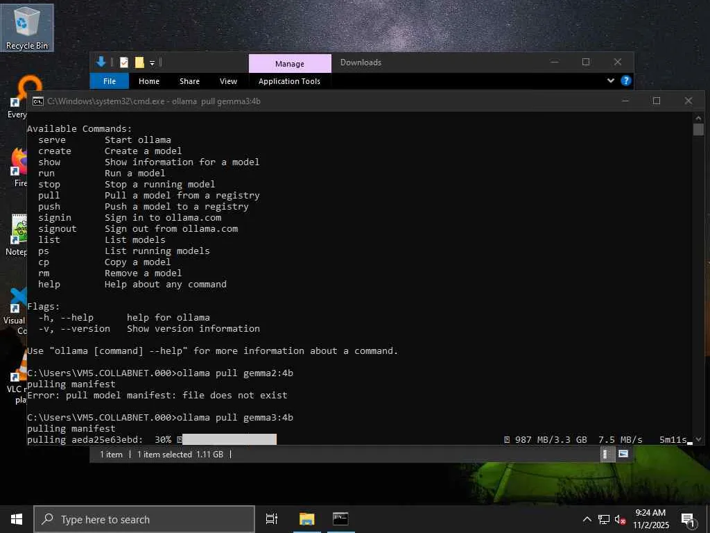Open the muted volume tray icon

click(621, 519)
